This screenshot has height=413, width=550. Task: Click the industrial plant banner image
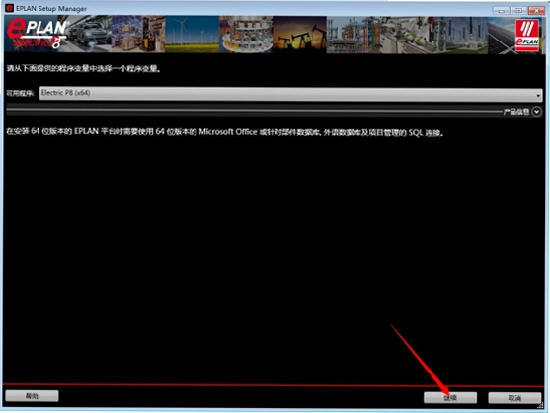click(354, 35)
